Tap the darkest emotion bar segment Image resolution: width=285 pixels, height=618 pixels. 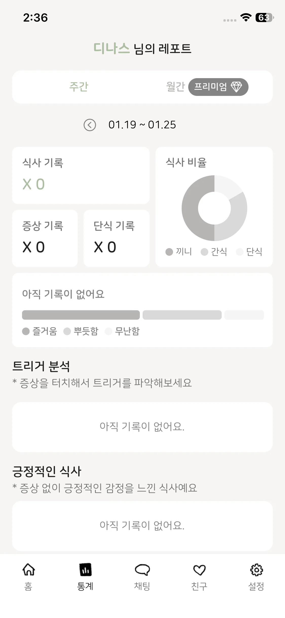point(81,315)
